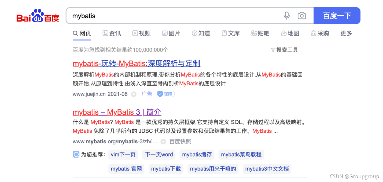The width and height of the screenshot is (383, 182).
Task: Select the 网页 tab
Action: pyautogui.click(x=82, y=33)
